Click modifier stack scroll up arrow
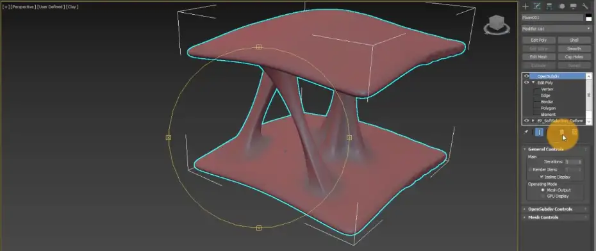596x251 pixels. pos(589,76)
